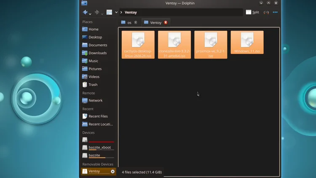Expand the view mode dropdown arrow
This screenshot has width=316, height=178.
pos(116,12)
